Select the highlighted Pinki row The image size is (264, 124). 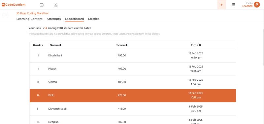coord(133,95)
